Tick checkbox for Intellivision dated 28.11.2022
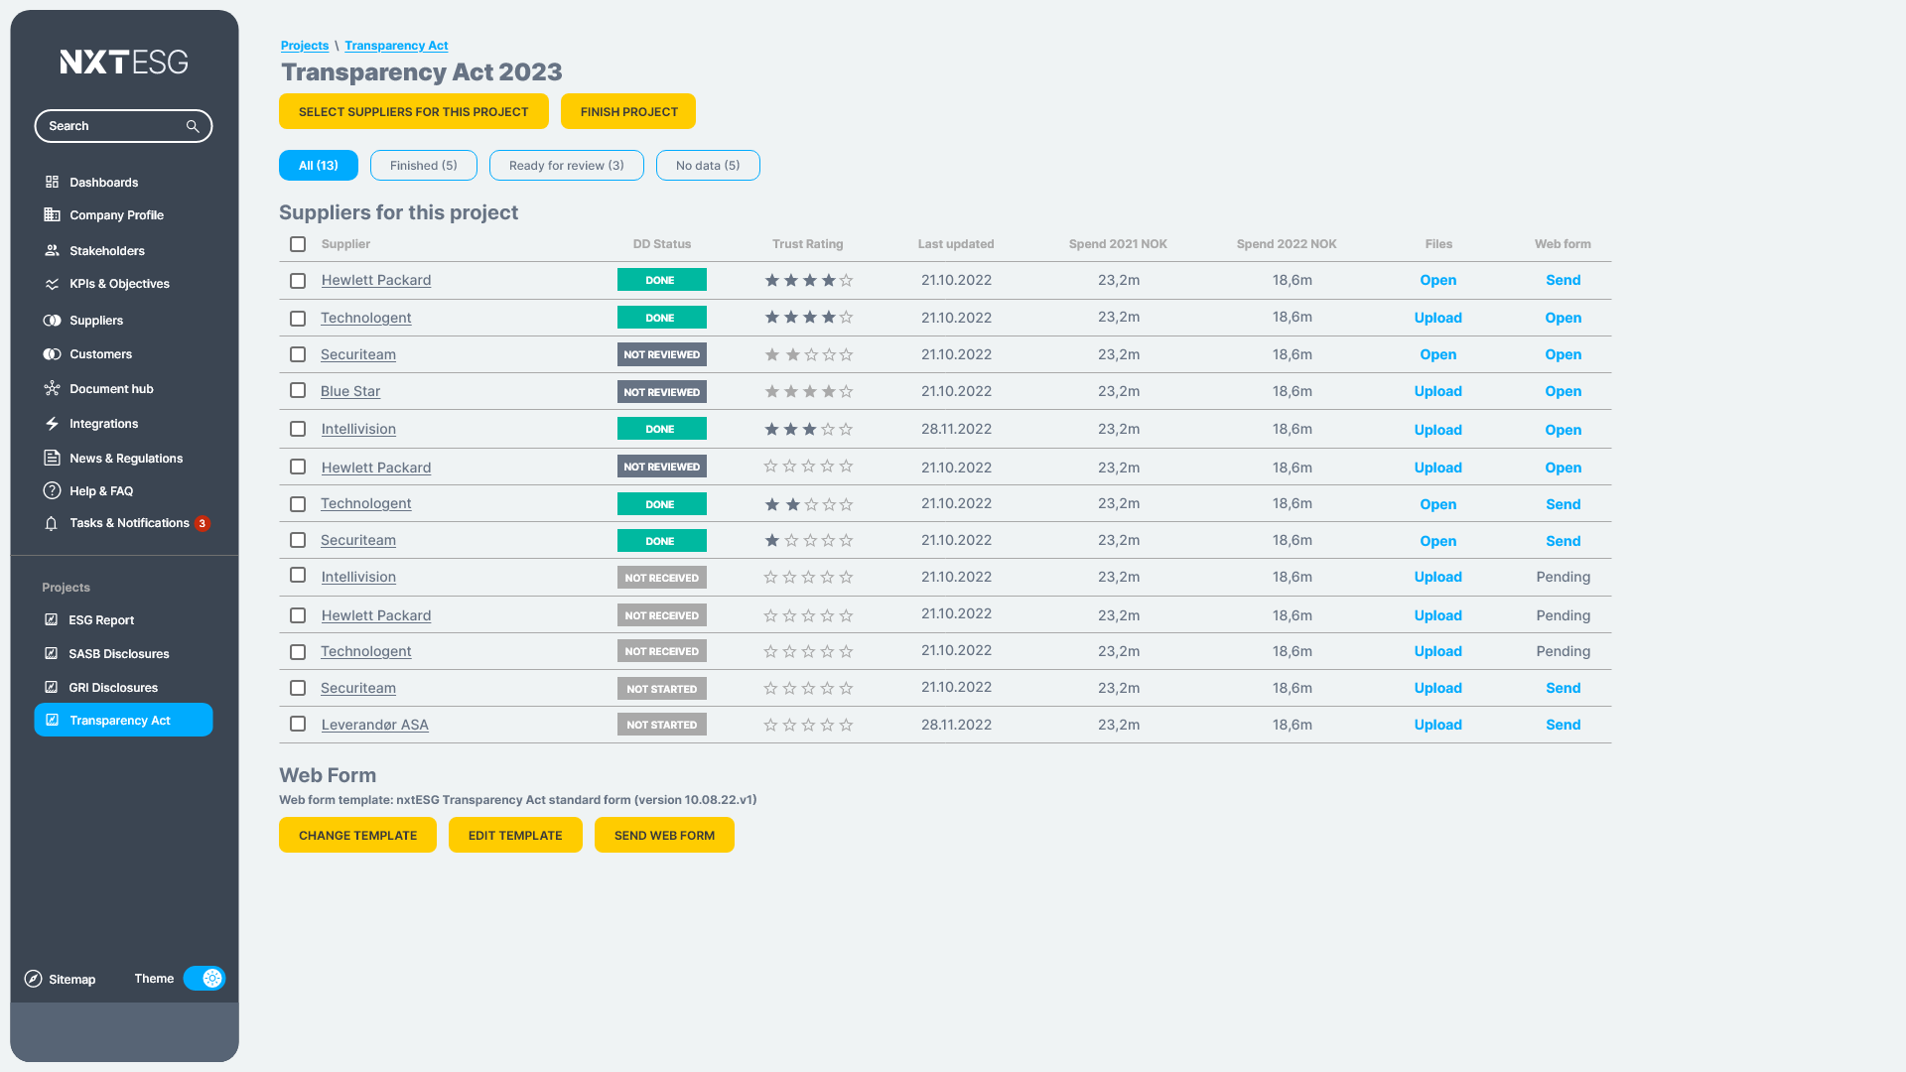1906x1072 pixels. coord(298,429)
